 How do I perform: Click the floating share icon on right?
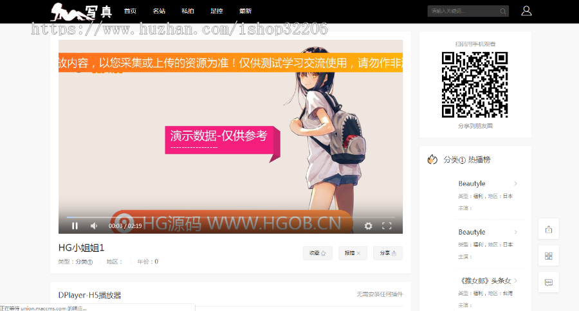tap(548, 229)
